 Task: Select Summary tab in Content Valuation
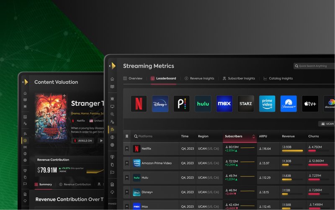point(43,184)
